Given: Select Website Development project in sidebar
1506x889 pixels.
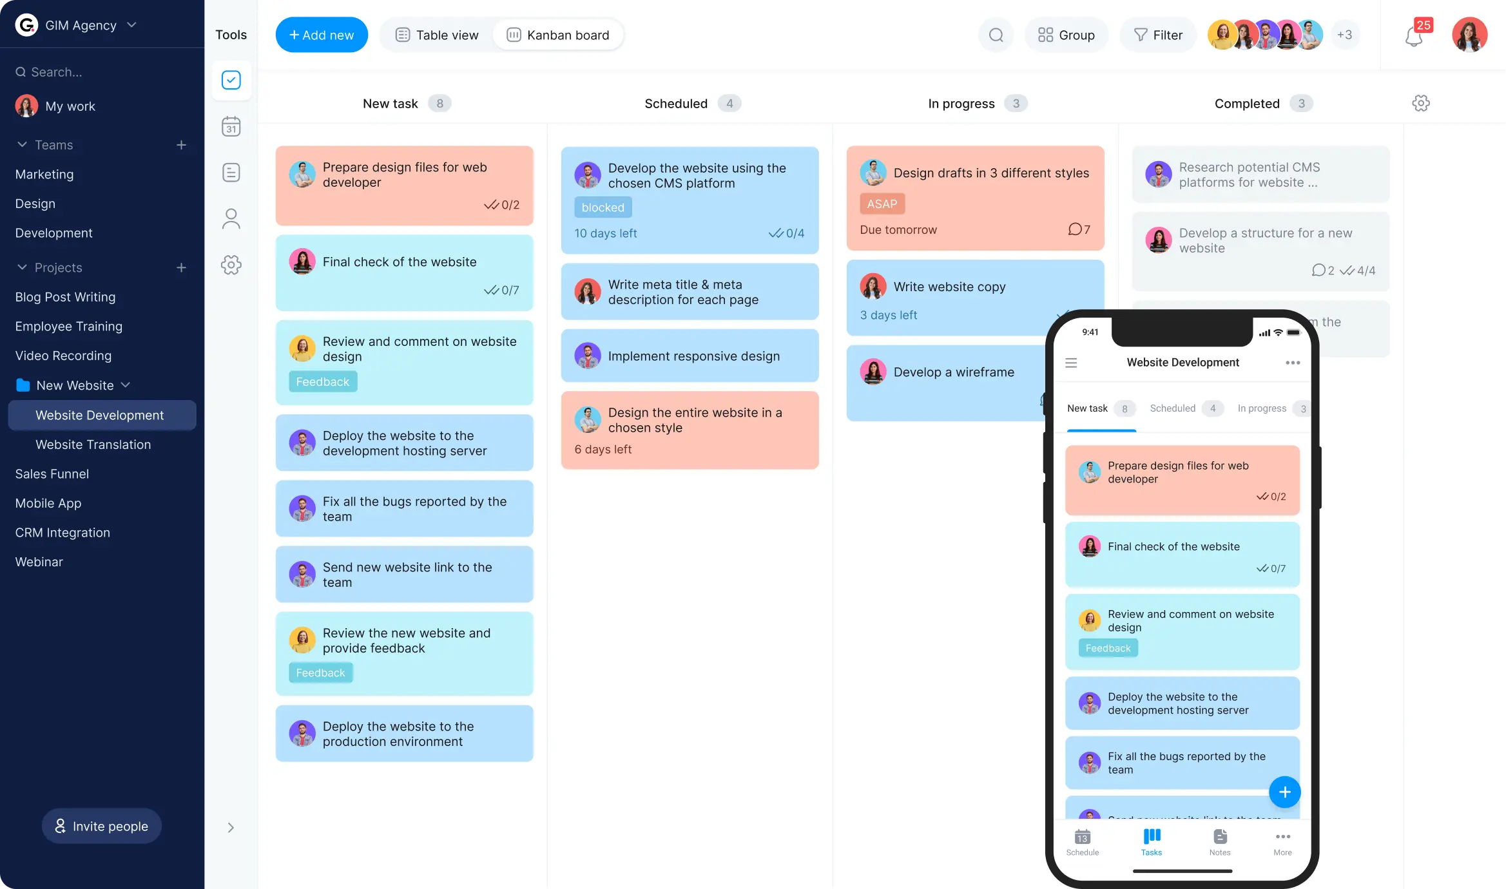Looking at the screenshot, I should pyautogui.click(x=99, y=415).
